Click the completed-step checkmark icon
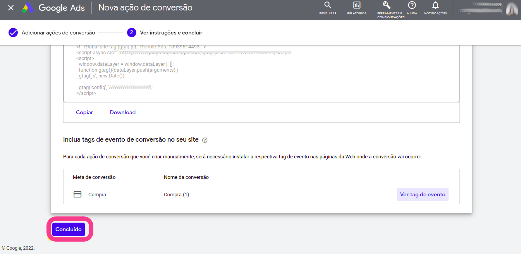The width and height of the screenshot is (521, 254). (x=13, y=33)
